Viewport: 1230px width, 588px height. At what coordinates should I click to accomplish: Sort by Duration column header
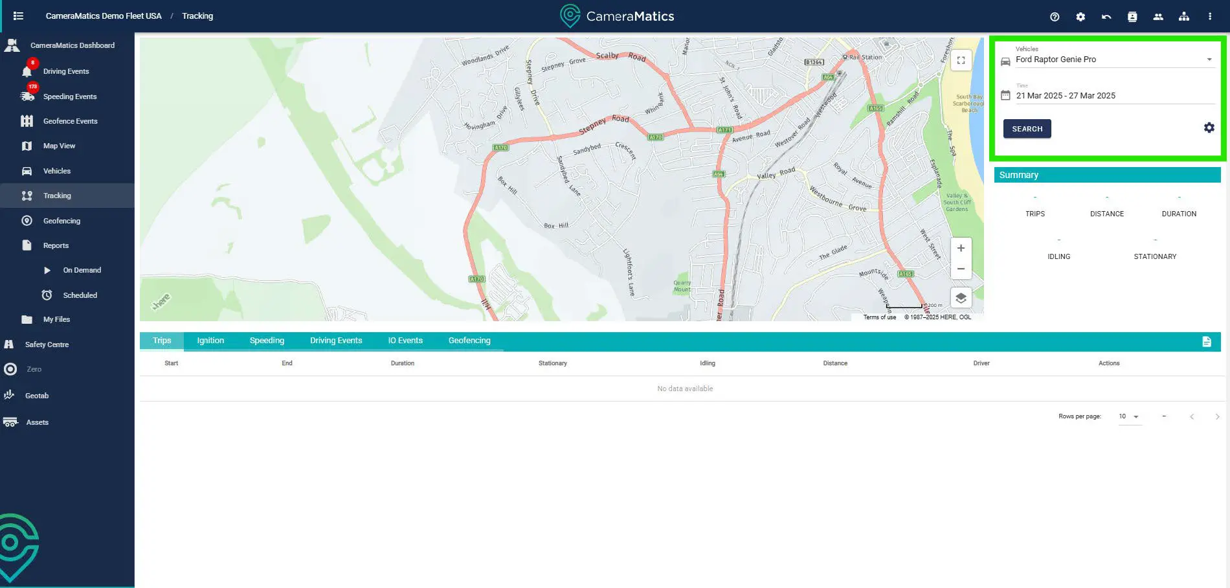point(403,363)
